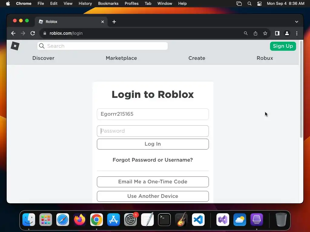Open TextEdit from the Dock
Image resolution: width=310 pixels, height=232 pixels.
tap(147, 220)
